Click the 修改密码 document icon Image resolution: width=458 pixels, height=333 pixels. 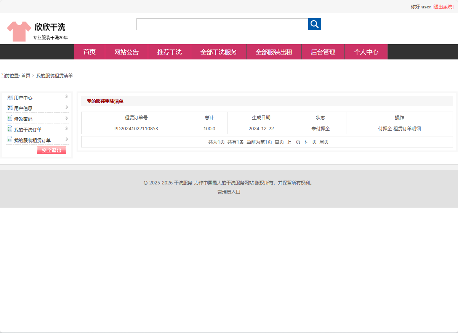click(x=10, y=118)
